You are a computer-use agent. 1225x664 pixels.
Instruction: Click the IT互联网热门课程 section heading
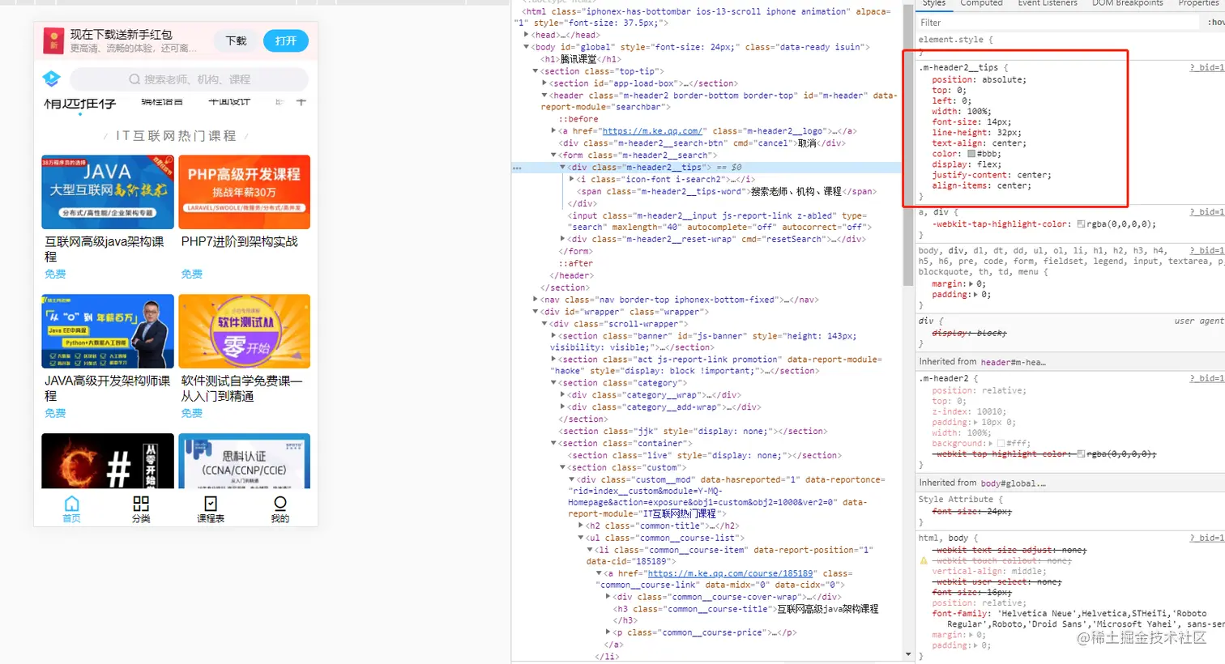click(x=176, y=136)
